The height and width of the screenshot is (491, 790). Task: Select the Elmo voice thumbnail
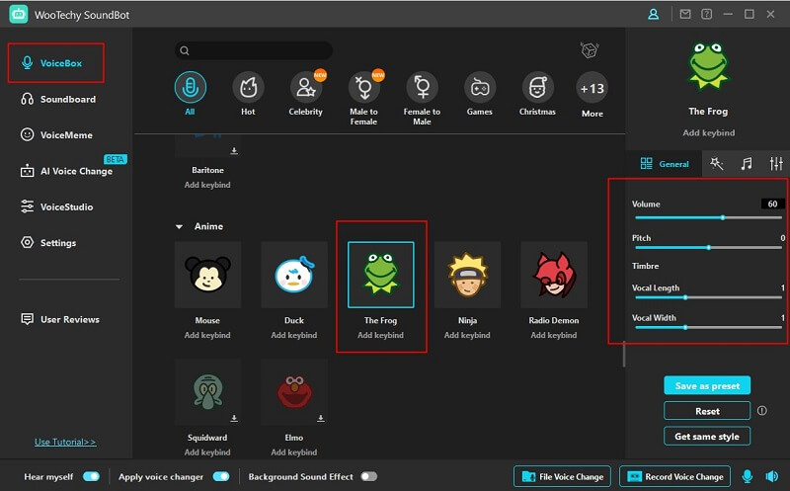click(294, 391)
